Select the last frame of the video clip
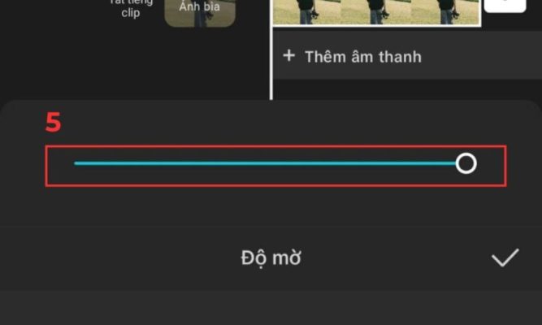The width and height of the screenshot is (542, 325). tap(446, 12)
